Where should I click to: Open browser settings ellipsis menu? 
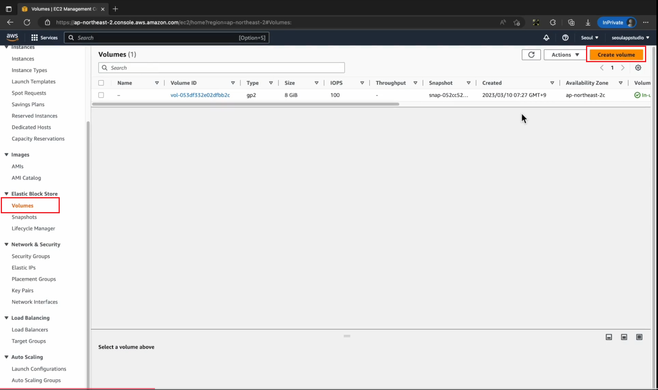pyautogui.click(x=646, y=22)
